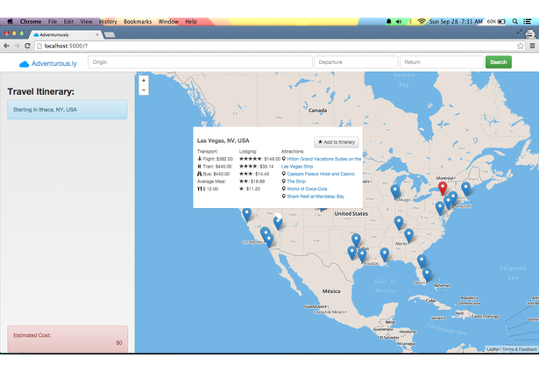The width and height of the screenshot is (539, 372).
Task: Click the Las Vegas, NV, USA popup title
Action: pos(223,140)
